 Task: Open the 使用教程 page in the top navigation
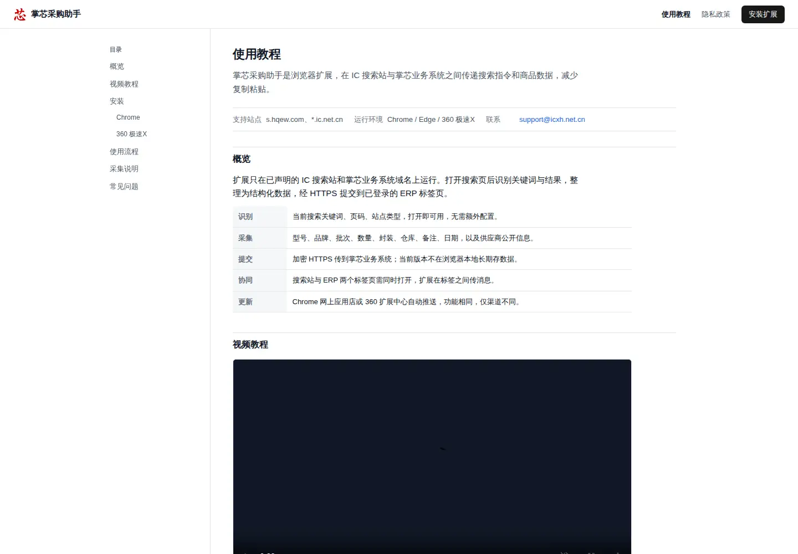tap(676, 14)
